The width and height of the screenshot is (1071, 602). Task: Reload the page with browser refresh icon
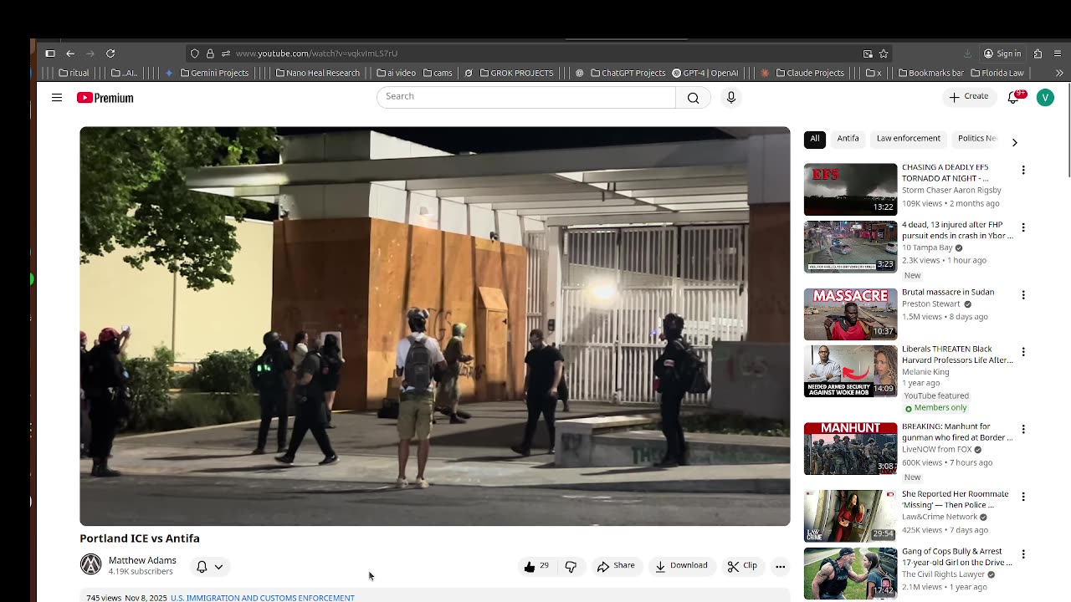110,54
